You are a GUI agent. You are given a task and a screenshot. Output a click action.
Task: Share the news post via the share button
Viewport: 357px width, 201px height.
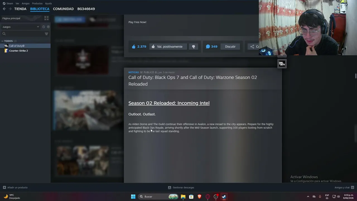tap(254, 47)
